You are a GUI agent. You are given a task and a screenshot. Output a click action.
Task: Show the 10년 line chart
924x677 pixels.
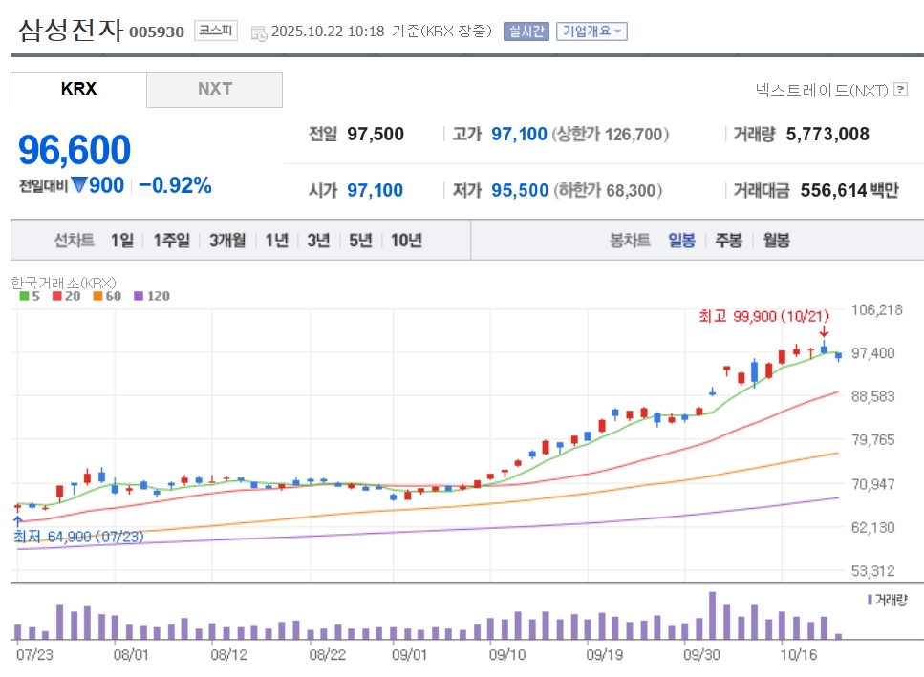click(406, 241)
